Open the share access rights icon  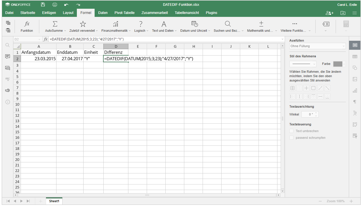330,13
